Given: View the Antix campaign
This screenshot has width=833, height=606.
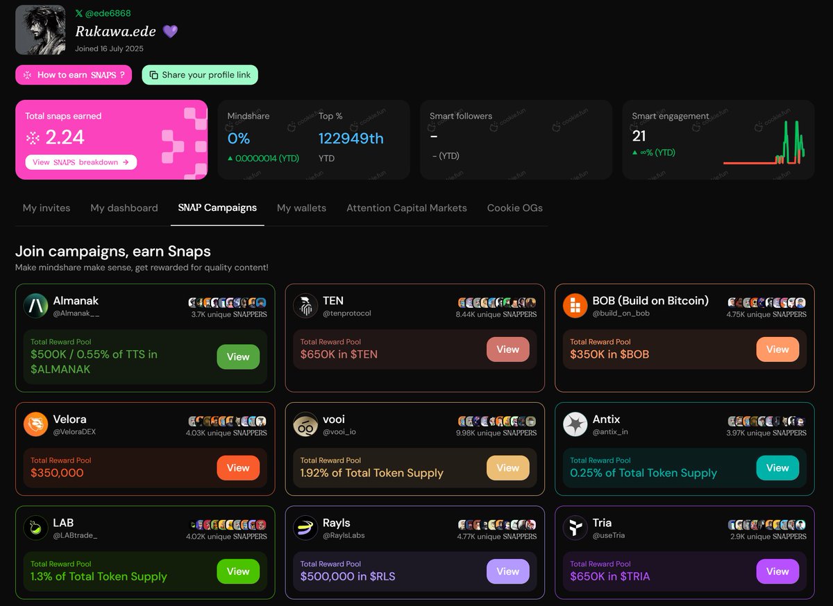Looking at the screenshot, I should pos(777,468).
